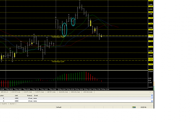The image size is (196, 122).
Task: Click the terminal list scroll-up arrow
Action: click(152, 95)
